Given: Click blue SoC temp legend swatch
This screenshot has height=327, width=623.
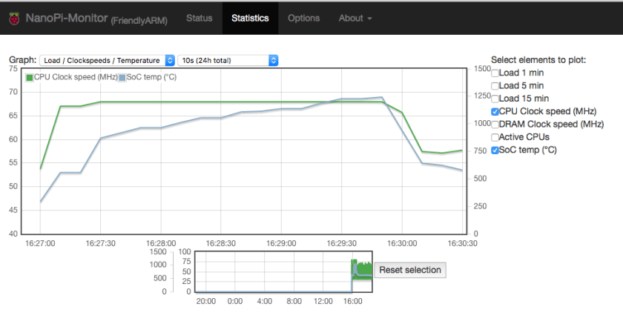Looking at the screenshot, I should [122, 77].
